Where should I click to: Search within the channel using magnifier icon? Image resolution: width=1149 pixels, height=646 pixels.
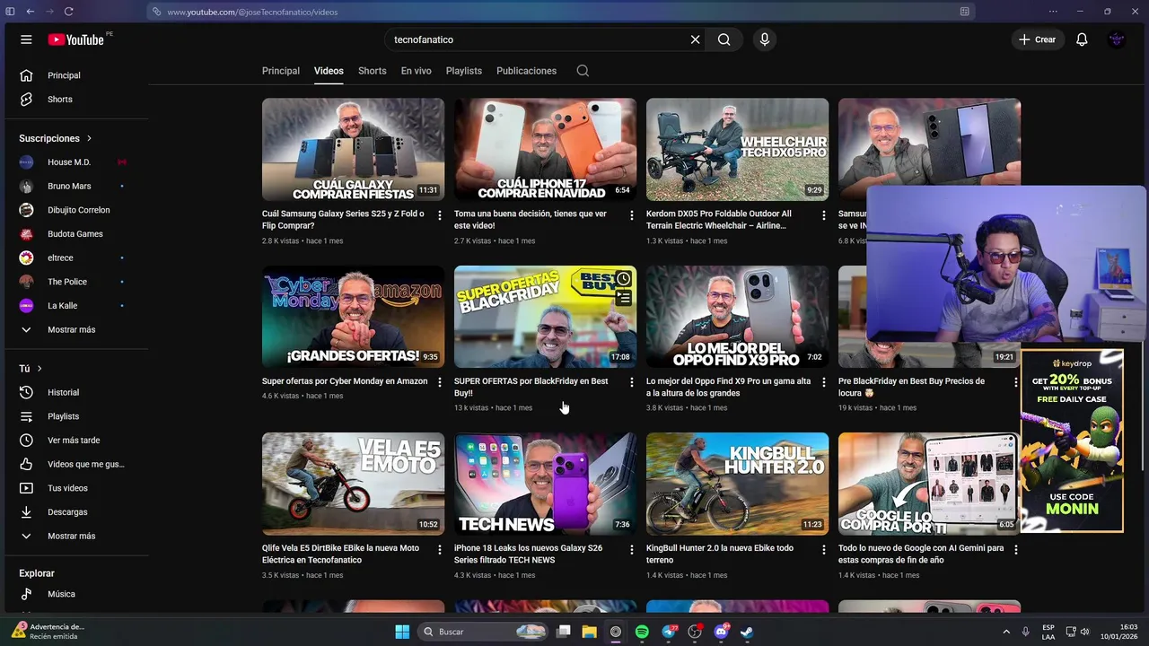click(x=583, y=71)
